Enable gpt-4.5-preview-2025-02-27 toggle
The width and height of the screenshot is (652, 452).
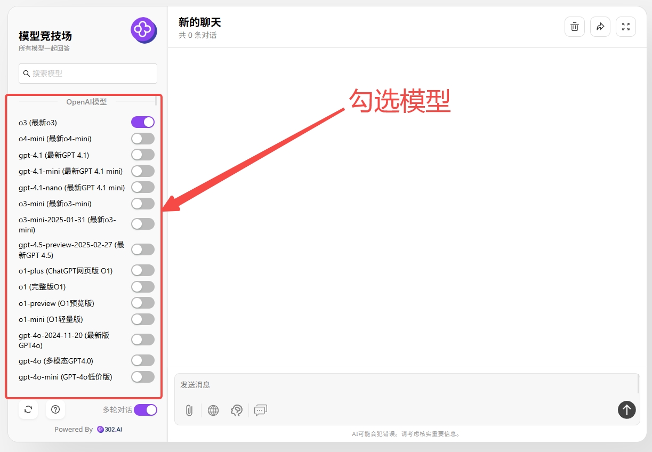(143, 249)
